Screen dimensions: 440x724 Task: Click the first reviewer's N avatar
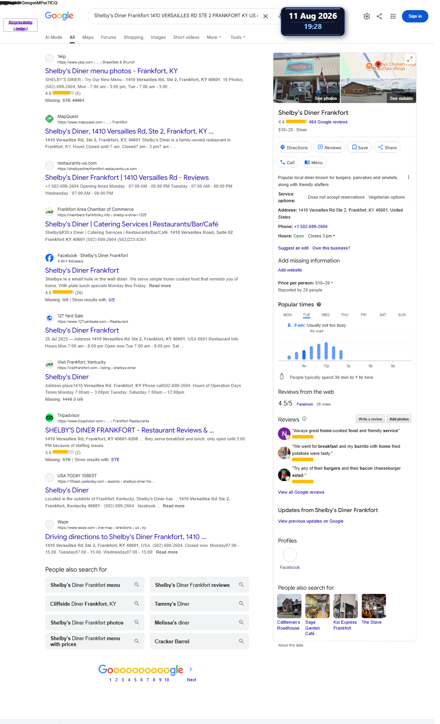pyautogui.click(x=284, y=434)
